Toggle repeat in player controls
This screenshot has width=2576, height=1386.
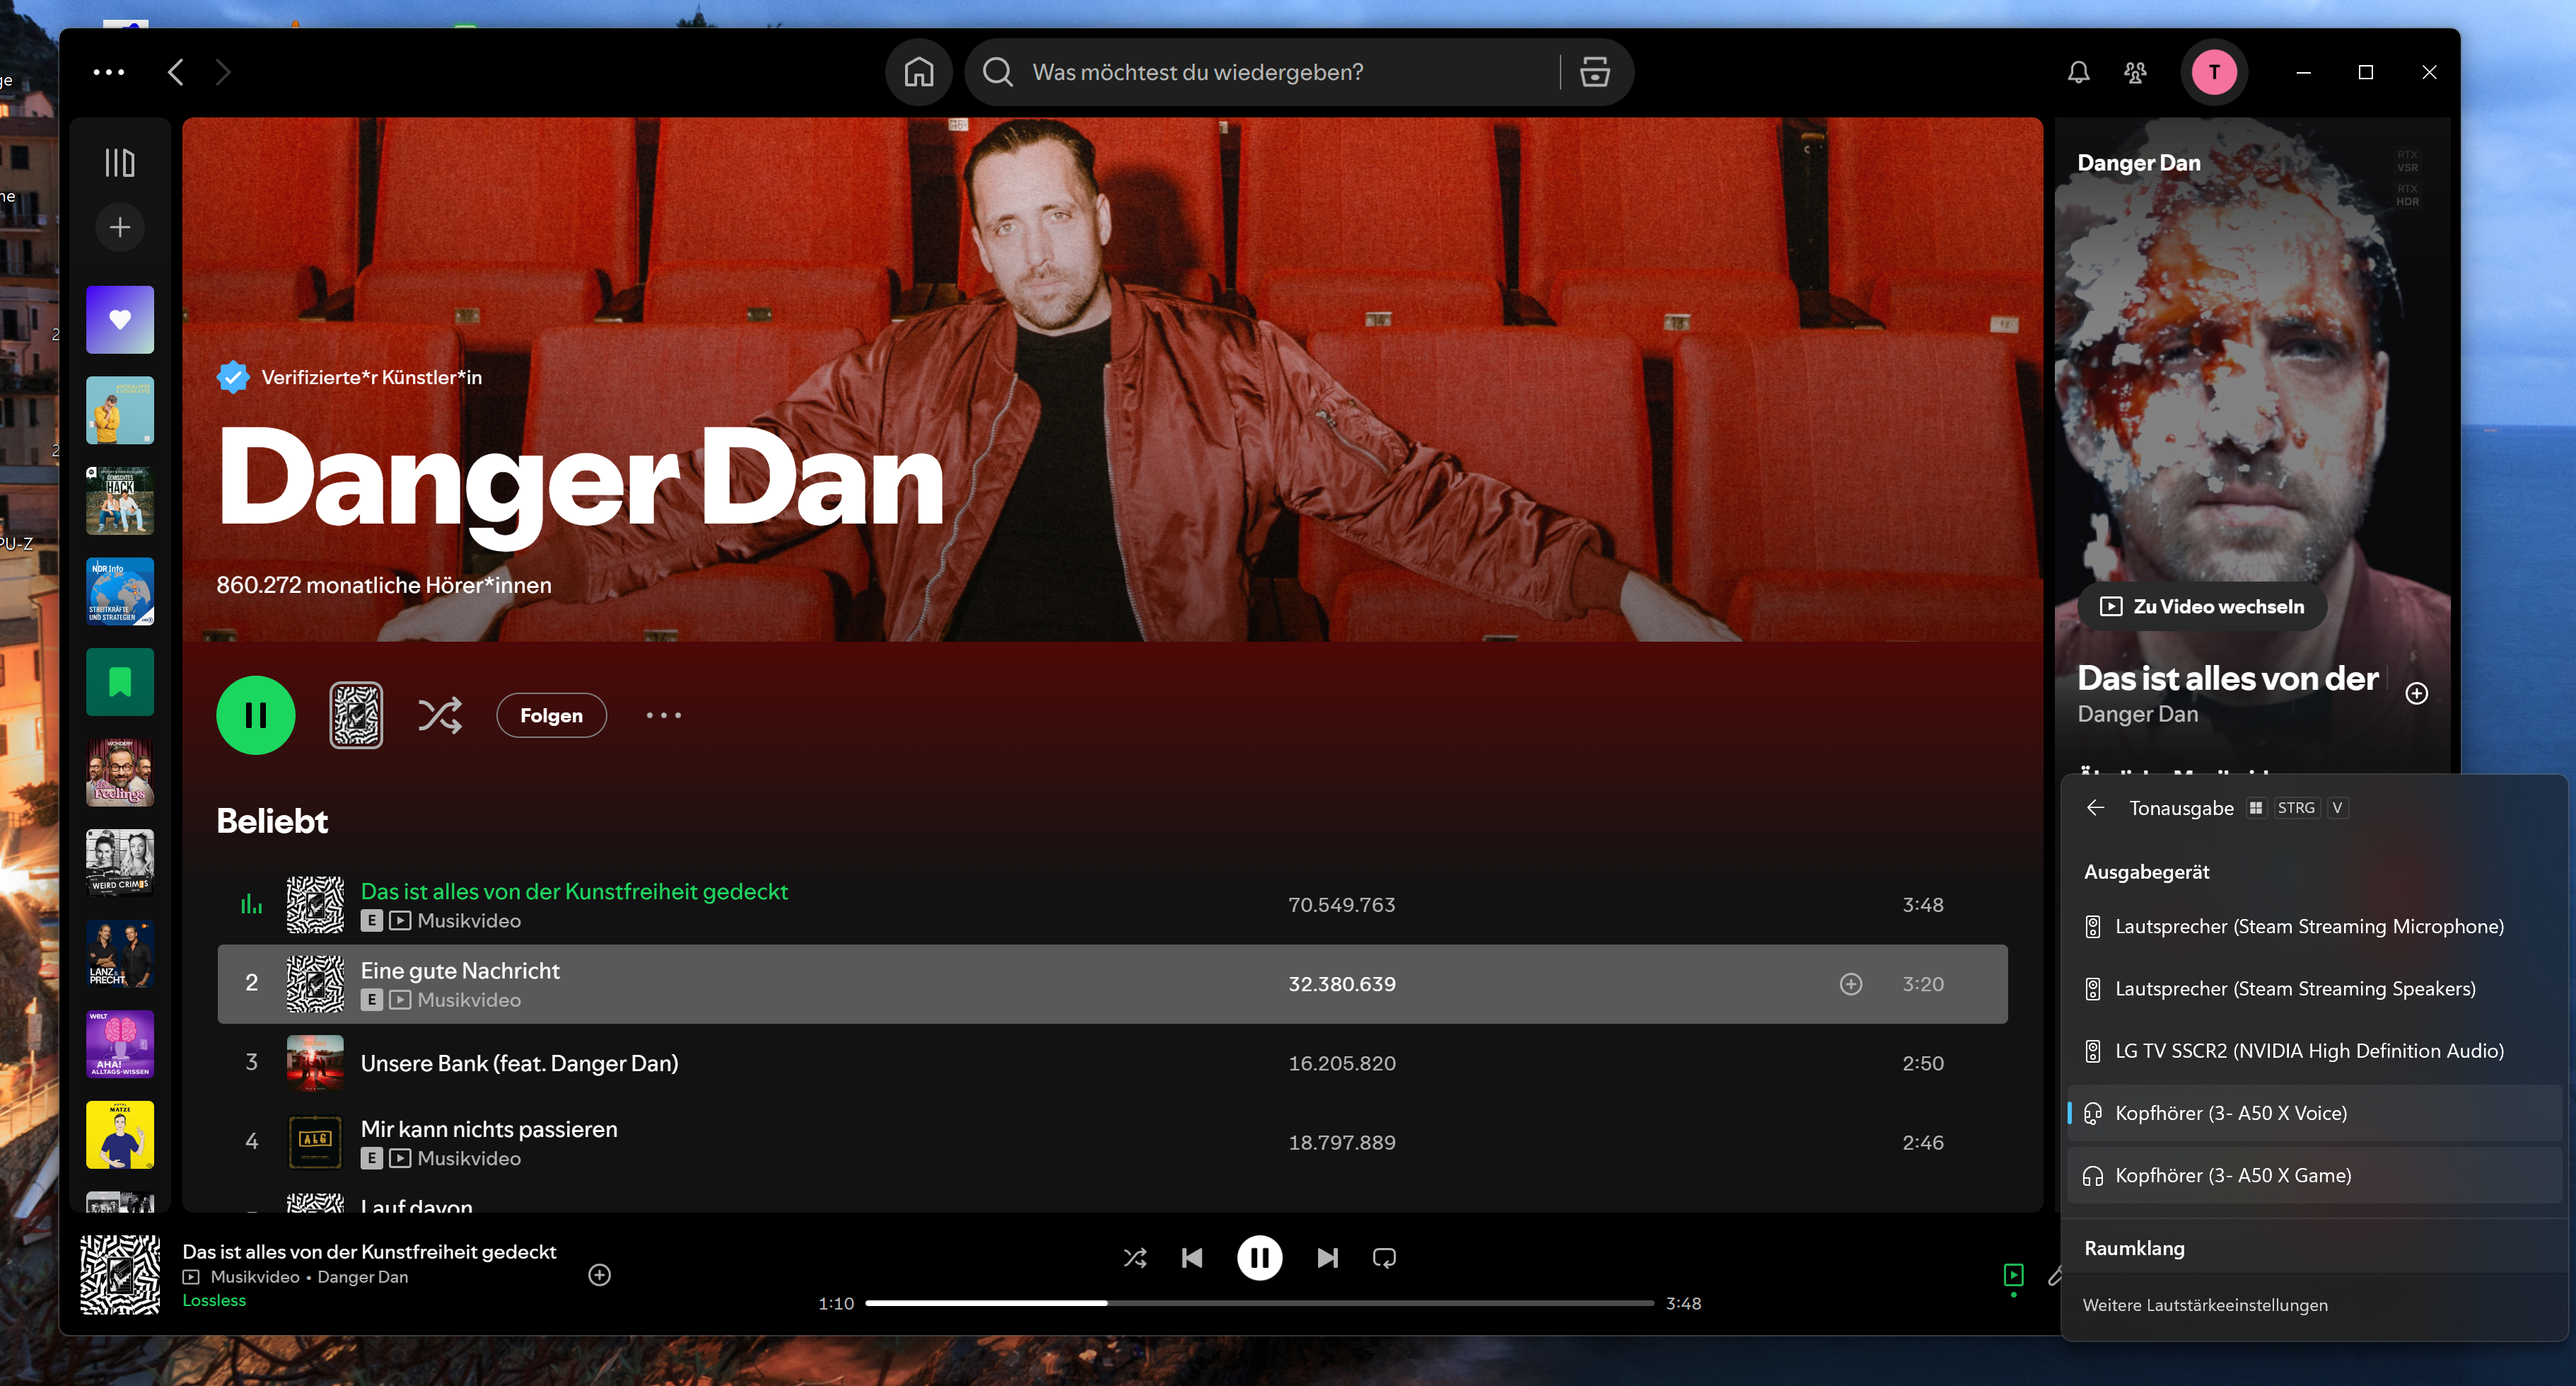coord(1384,1258)
